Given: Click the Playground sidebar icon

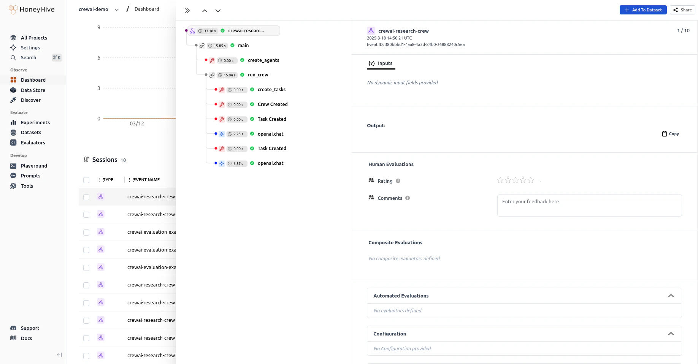Looking at the screenshot, I should (x=13, y=166).
